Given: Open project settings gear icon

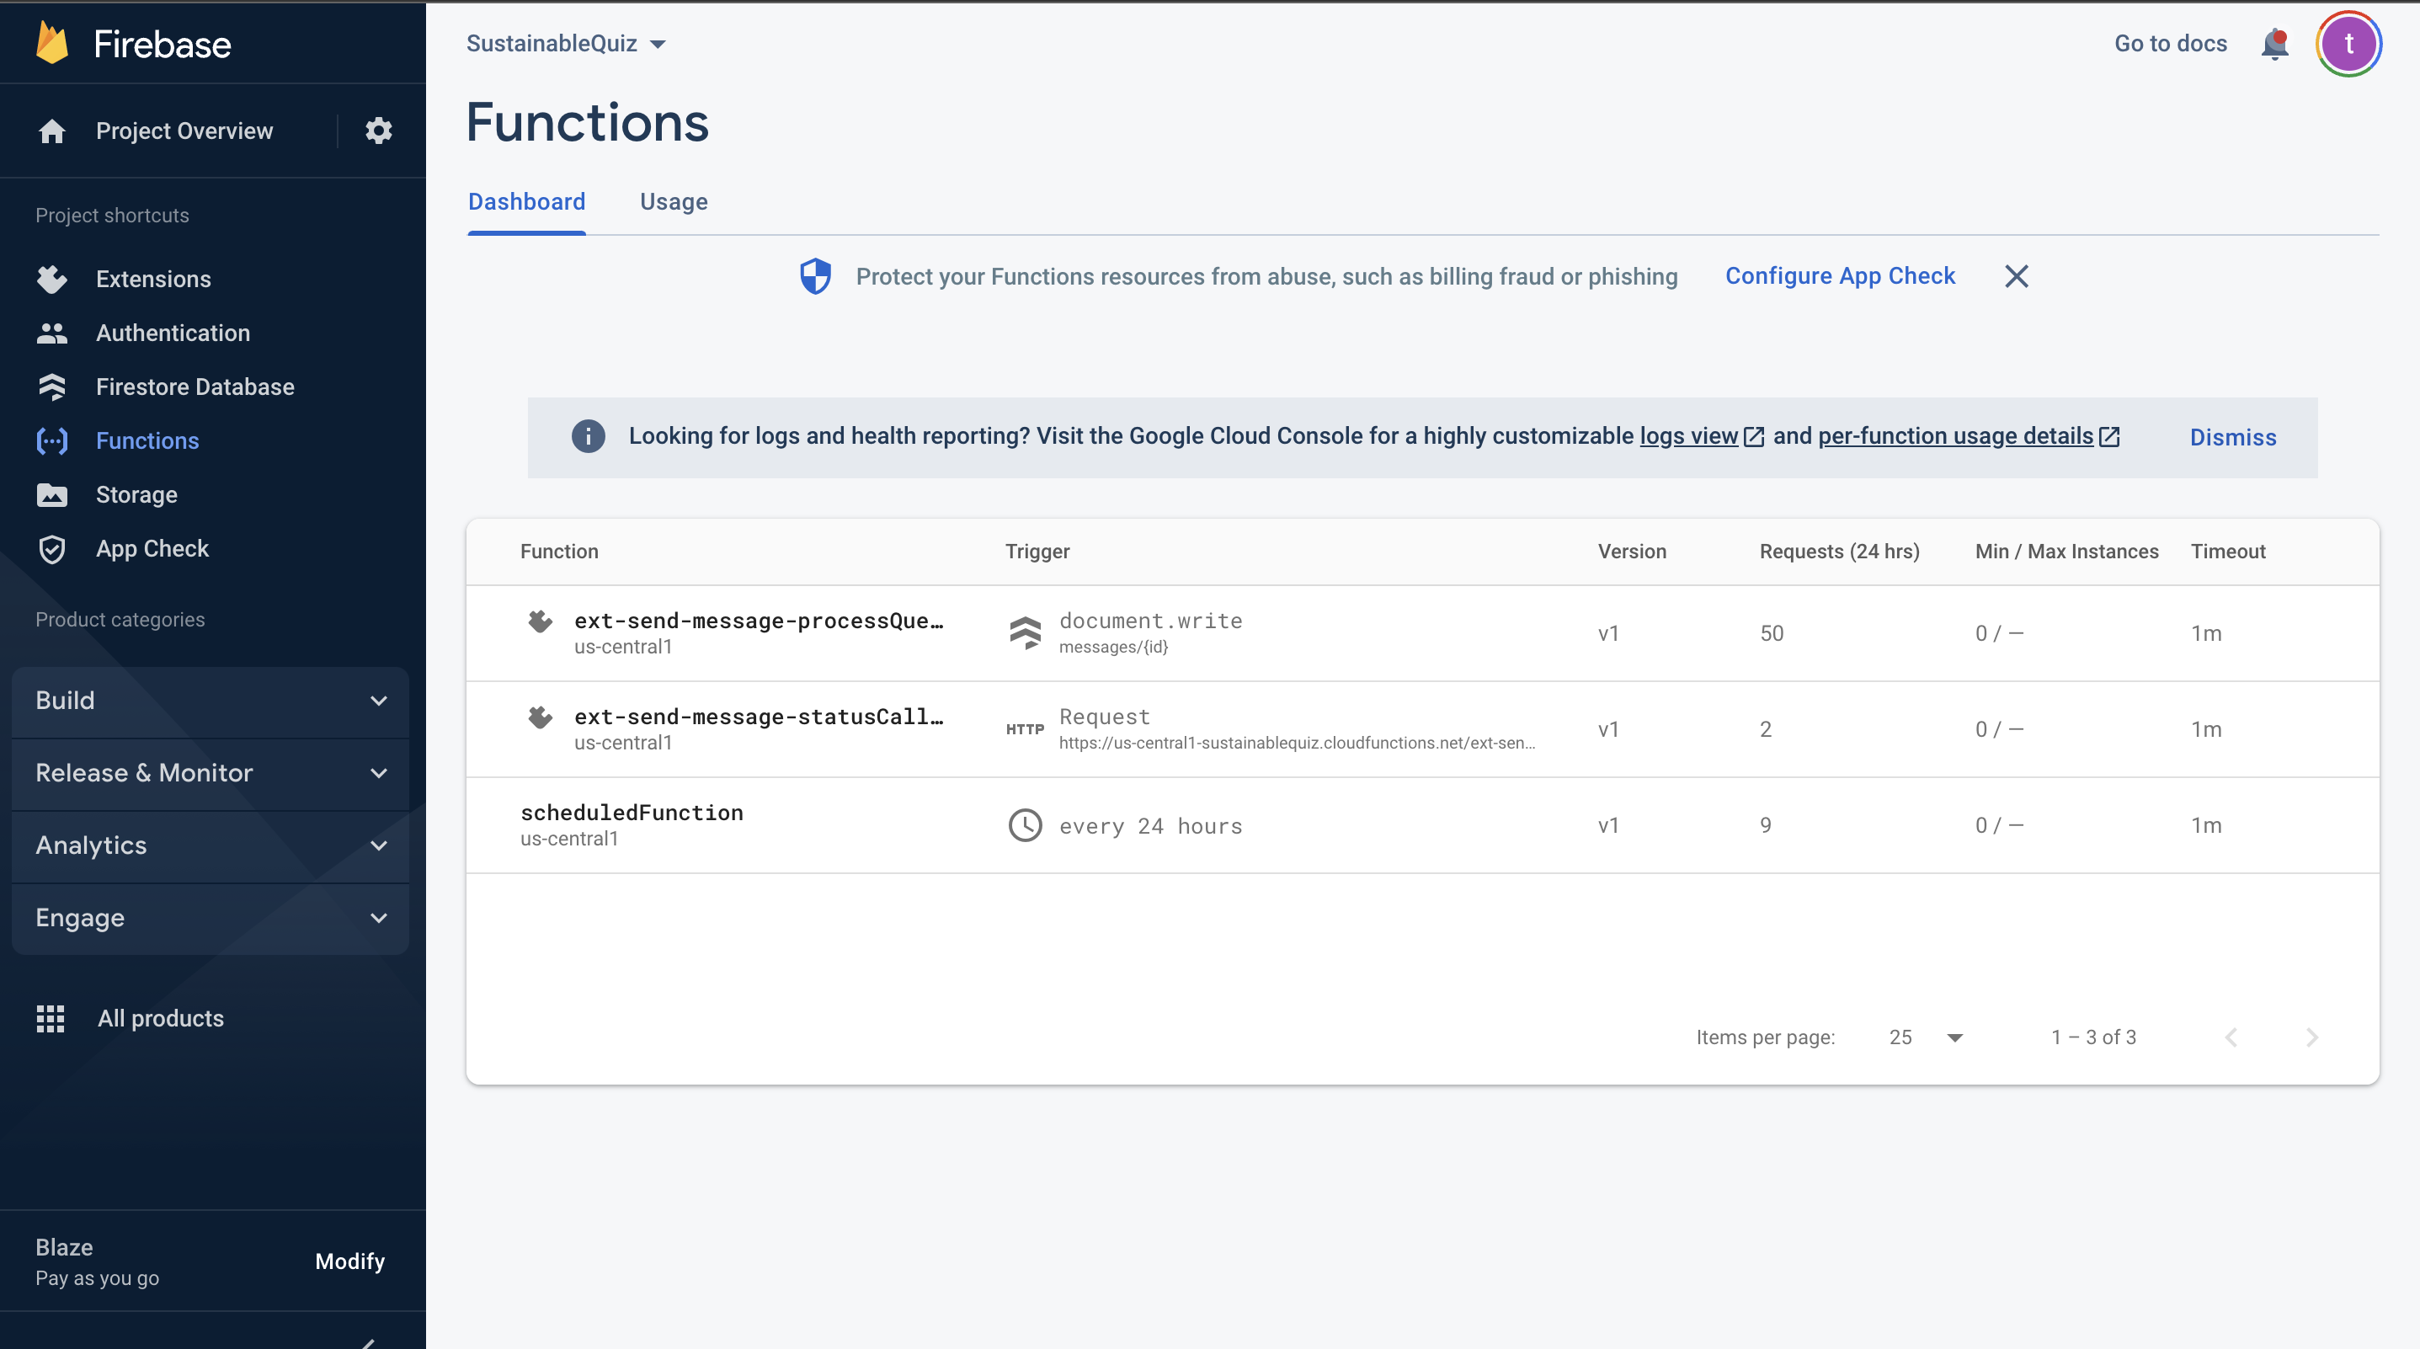Looking at the screenshot, I should coord(378,131).
